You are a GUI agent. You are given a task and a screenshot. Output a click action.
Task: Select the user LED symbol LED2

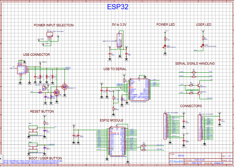pyautogui.click(x=203, y=45)
